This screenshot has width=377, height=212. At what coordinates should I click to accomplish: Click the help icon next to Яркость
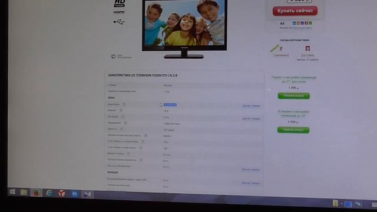tap(121, 129)
